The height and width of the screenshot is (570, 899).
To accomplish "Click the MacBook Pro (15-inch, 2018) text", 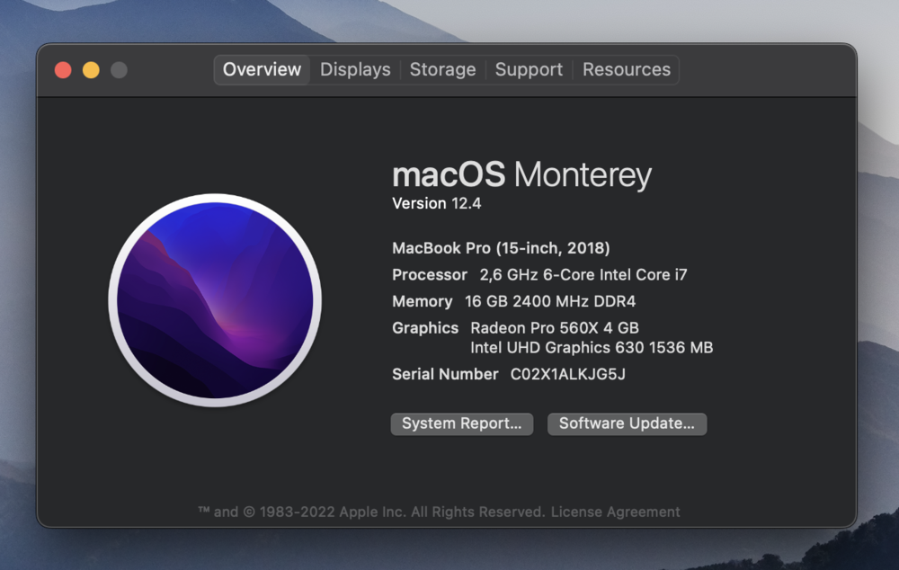I will coord(501,248).
